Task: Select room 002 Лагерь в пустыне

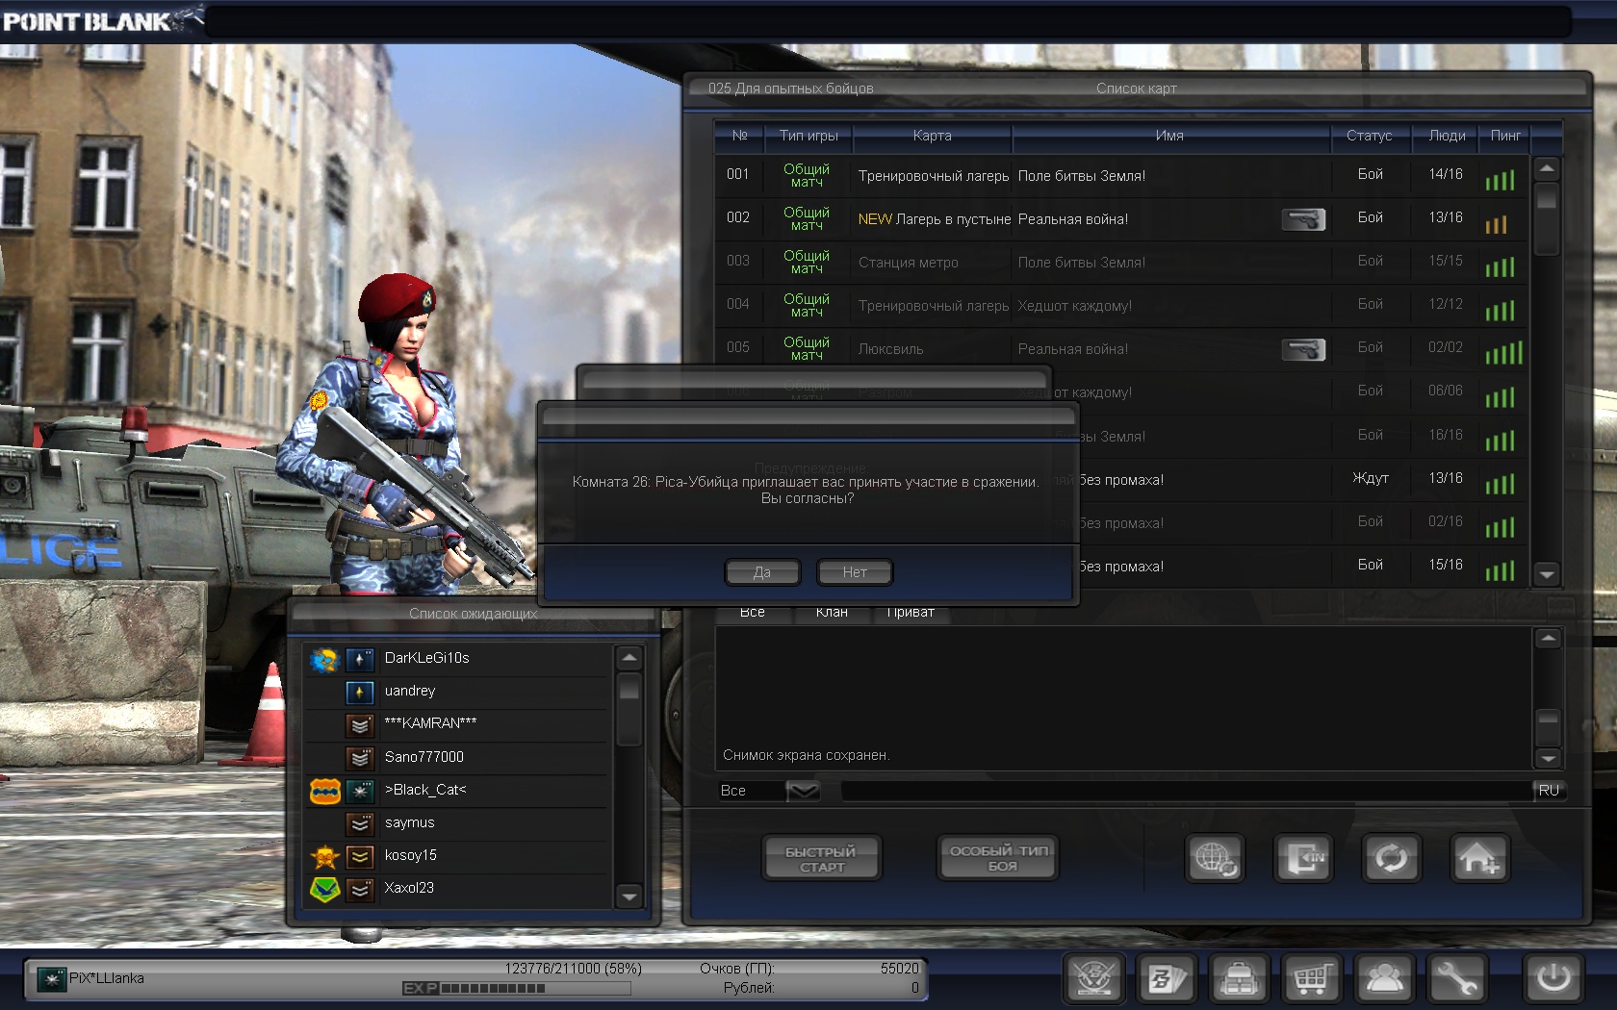Action: click(x=1121, y=219)
